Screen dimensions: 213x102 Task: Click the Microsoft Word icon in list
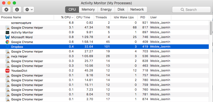[x=7, y=37]
